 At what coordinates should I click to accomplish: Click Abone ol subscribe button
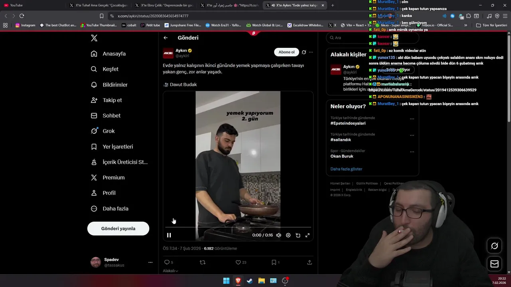[287, 52]
